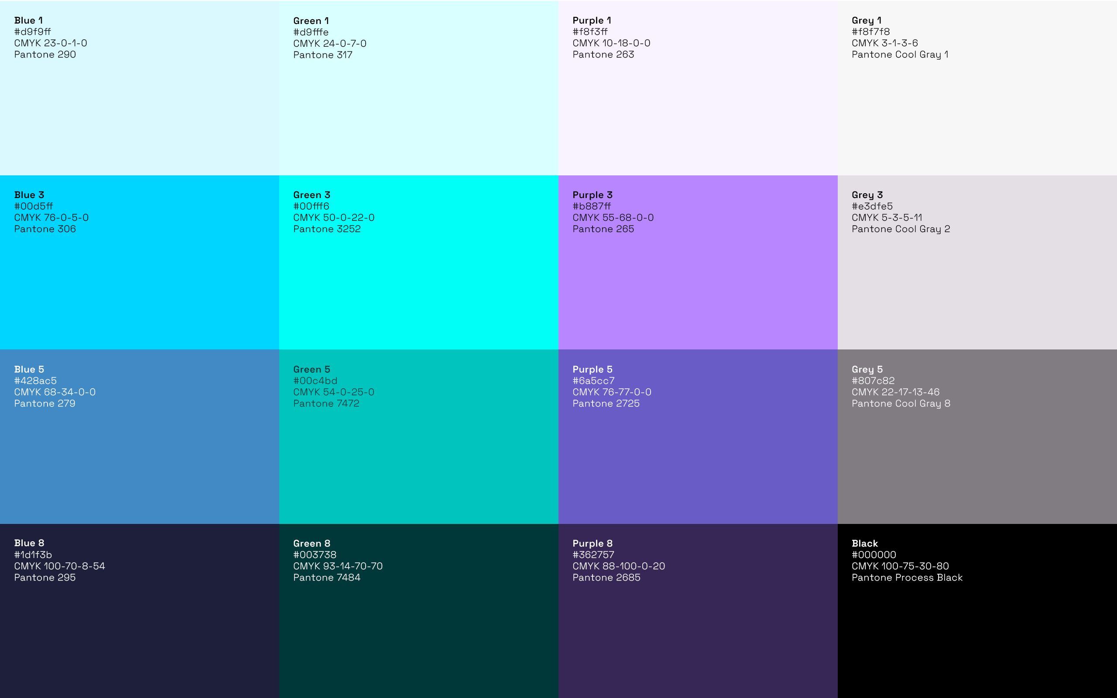1117x698 pixels.
Task: Select hex code #6a5cc7
Action: 593,381
